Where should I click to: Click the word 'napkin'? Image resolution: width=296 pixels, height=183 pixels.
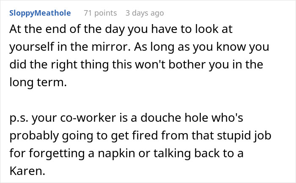click(116, 153)
